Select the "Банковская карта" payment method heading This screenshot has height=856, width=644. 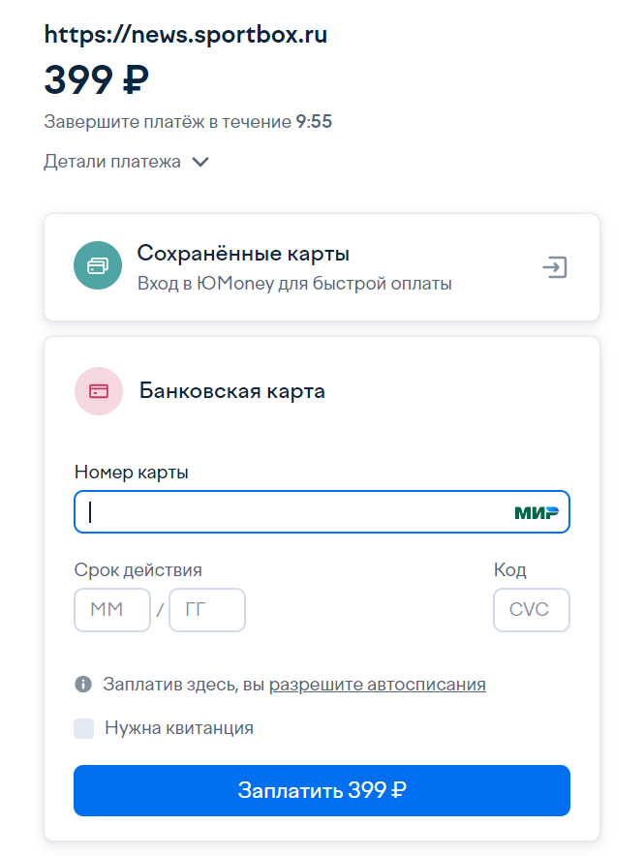[x=232, y=391]
